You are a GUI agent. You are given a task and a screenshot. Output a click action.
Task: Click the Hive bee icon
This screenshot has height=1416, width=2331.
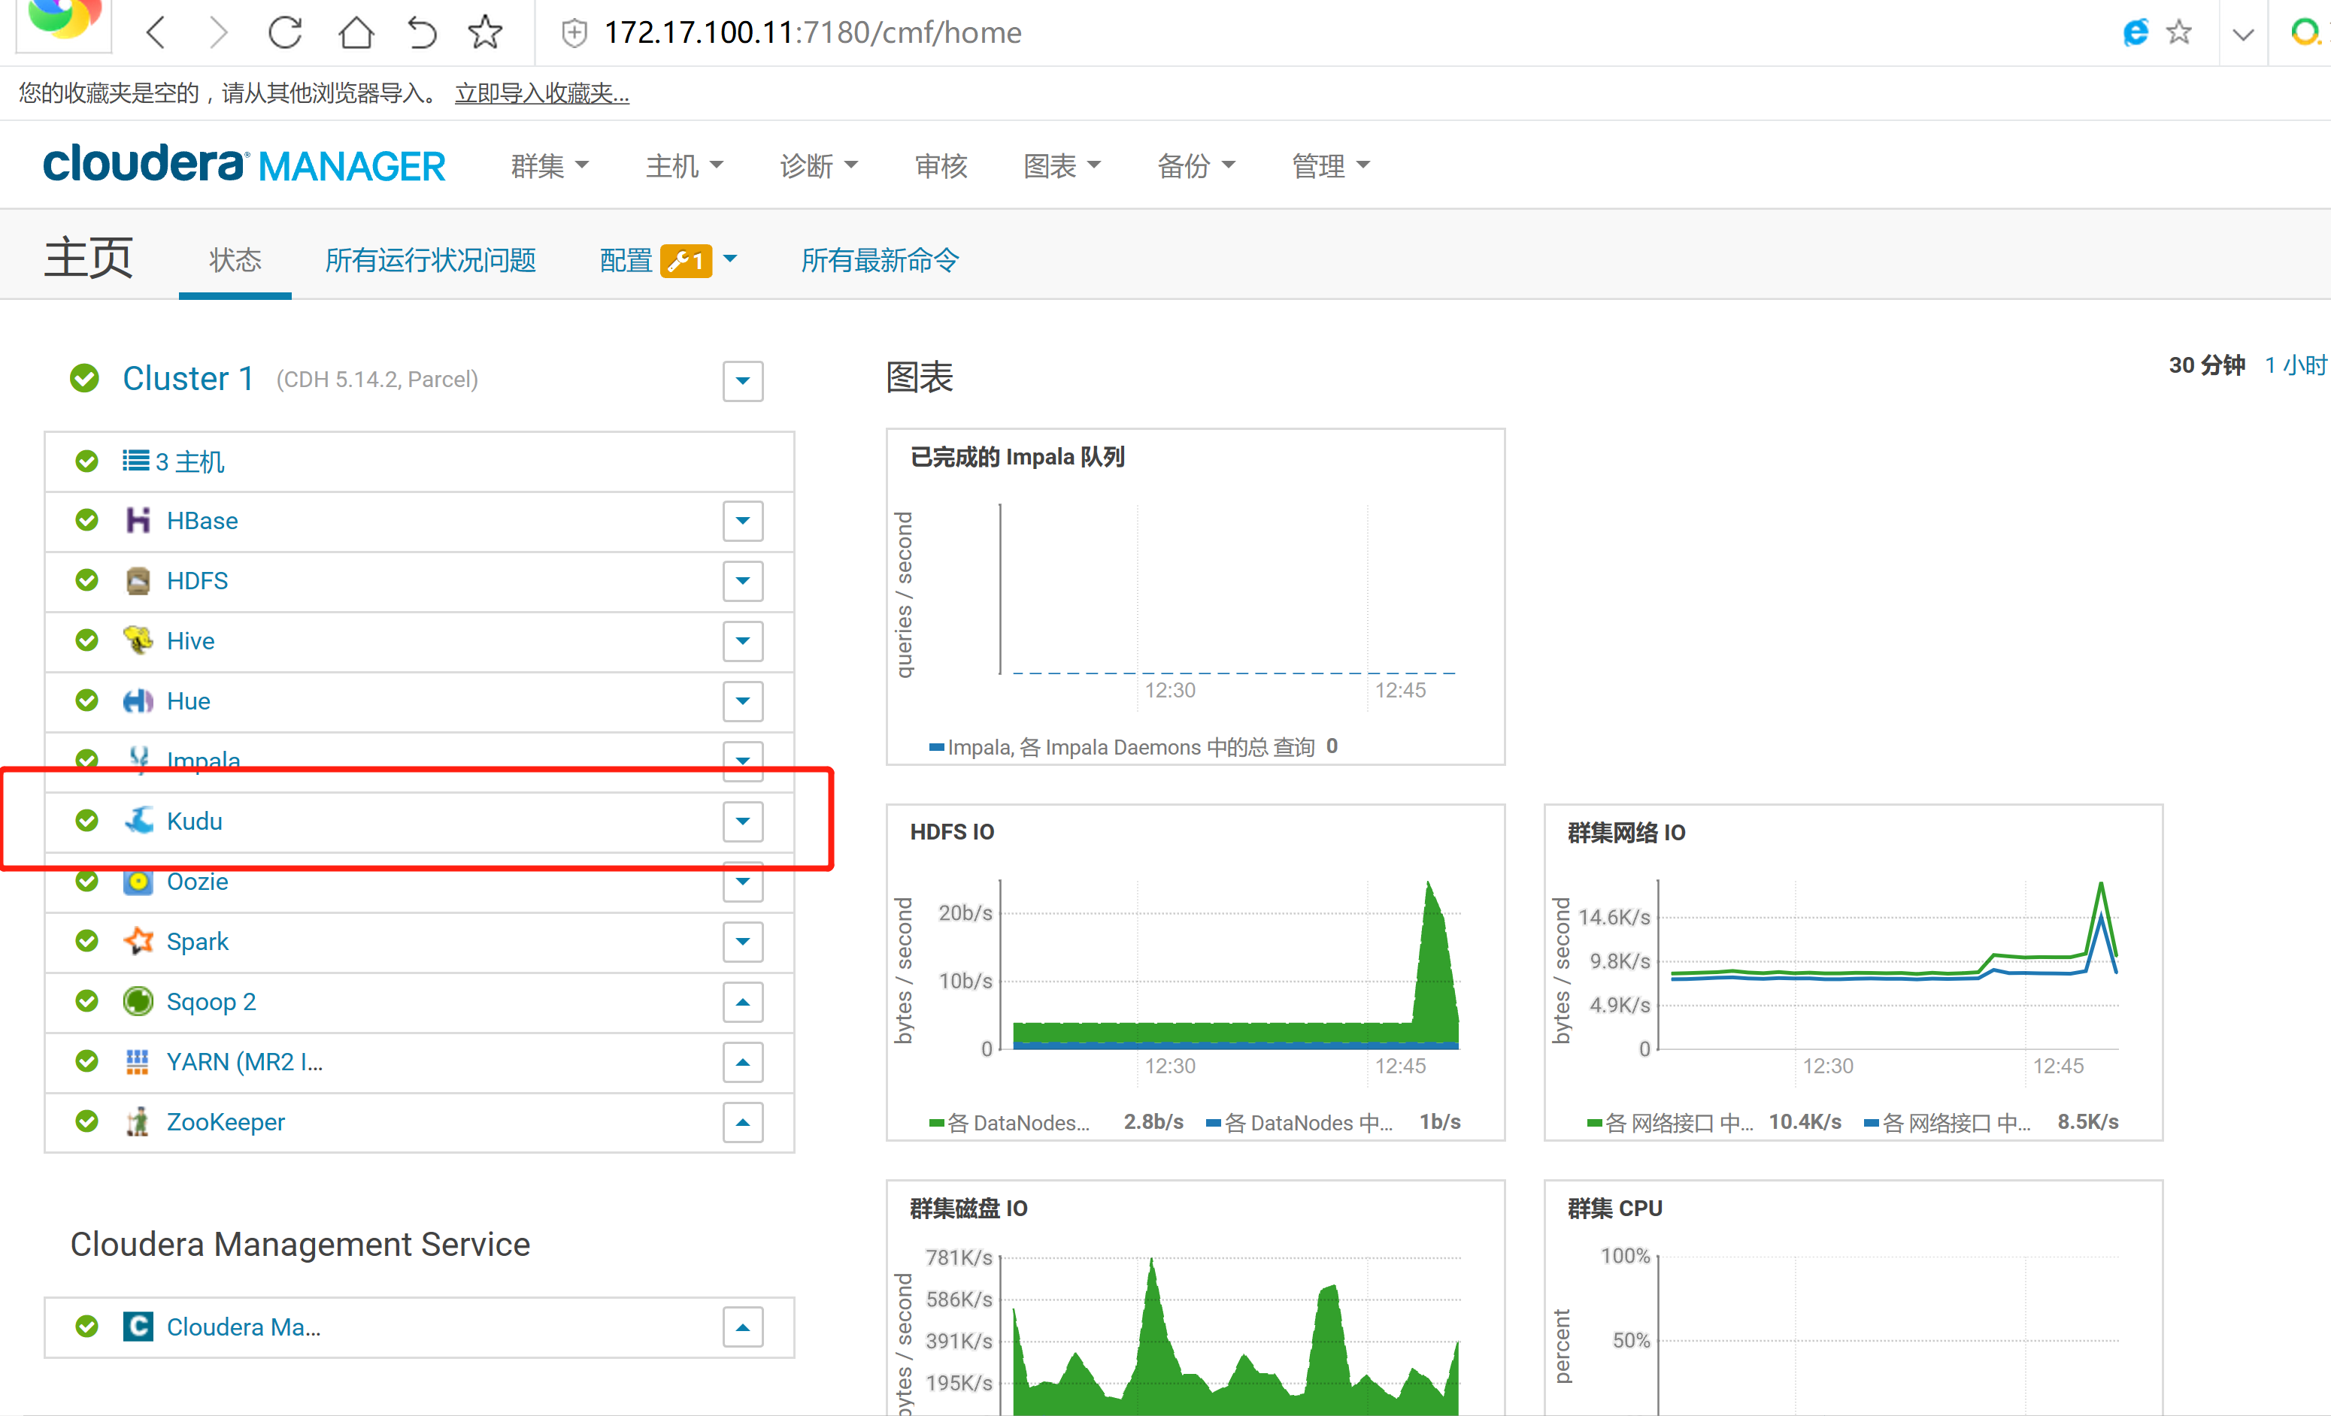coord(138,640)
